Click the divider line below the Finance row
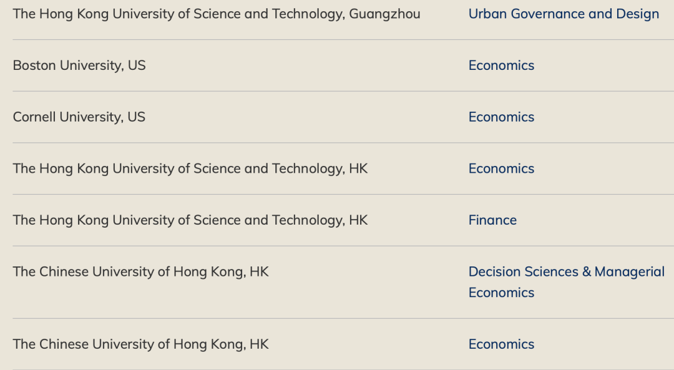This screenshot has width=674, height=370. [343, 246]
